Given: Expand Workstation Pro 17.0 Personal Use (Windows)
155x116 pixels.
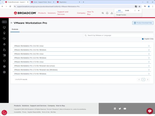Looking at the screenshot, I should [x=82, y=70].
